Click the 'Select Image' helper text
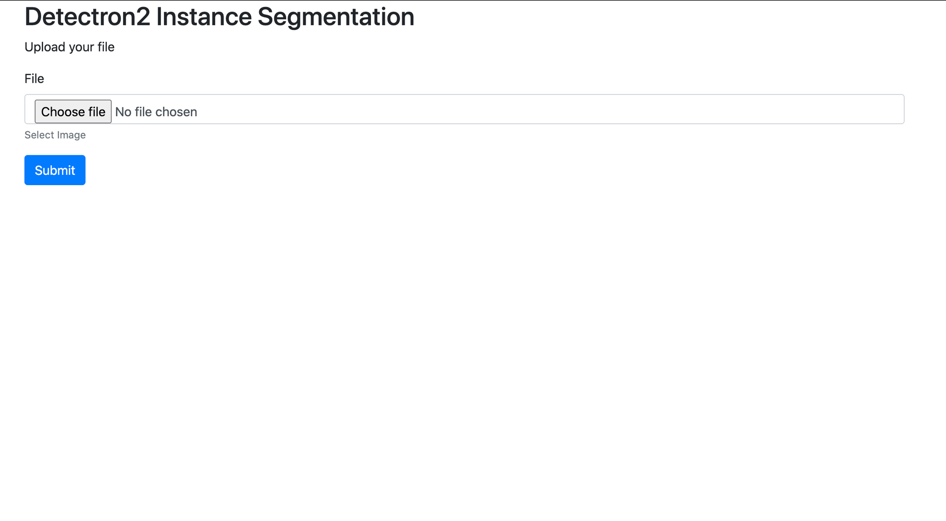The height and width of the screenshot is (521, 946). click(55, 135)
